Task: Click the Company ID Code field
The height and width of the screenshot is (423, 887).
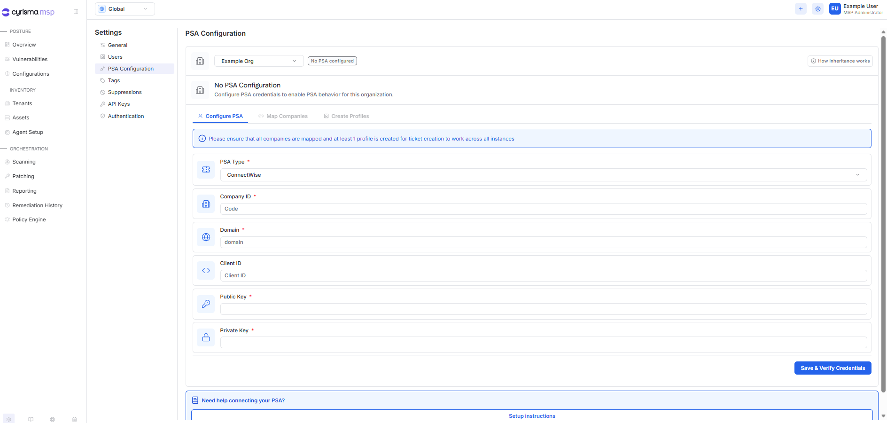Action: 543,209
